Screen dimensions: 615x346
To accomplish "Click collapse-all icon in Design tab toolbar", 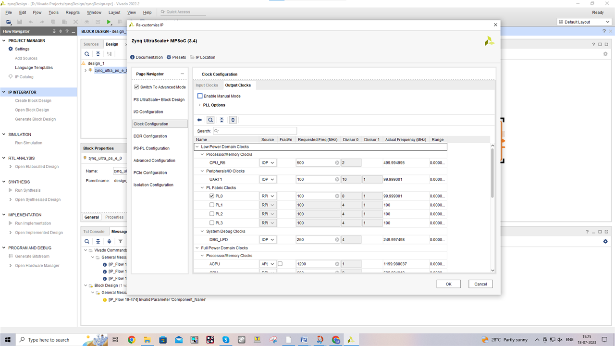I will pos(98,54).
